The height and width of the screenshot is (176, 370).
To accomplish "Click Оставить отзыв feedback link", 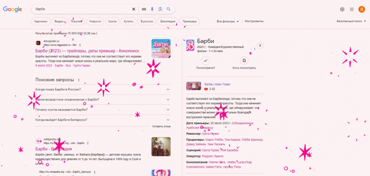I will pyautogui.click(x=161, y=126).
